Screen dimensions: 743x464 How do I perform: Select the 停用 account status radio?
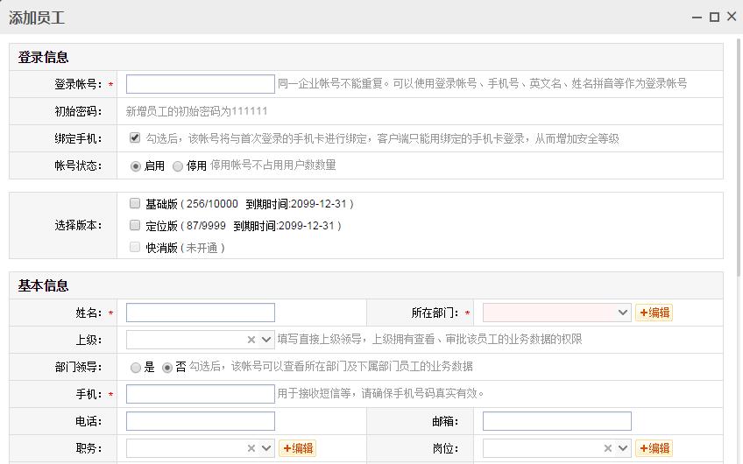(178, 165)
